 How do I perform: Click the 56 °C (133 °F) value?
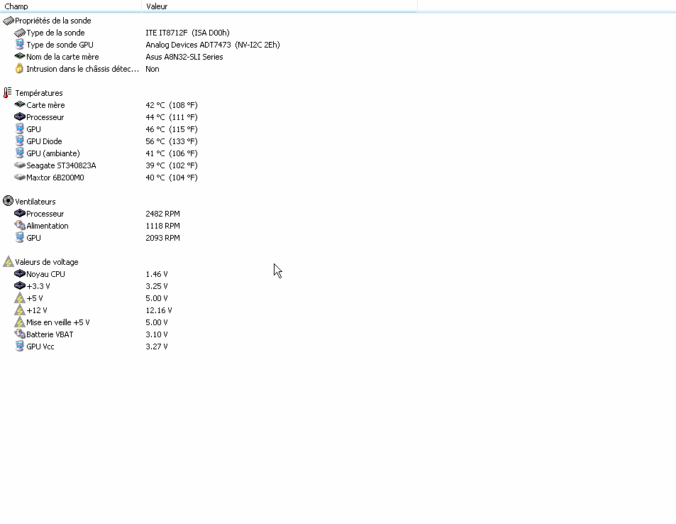(x=172, y=141)
